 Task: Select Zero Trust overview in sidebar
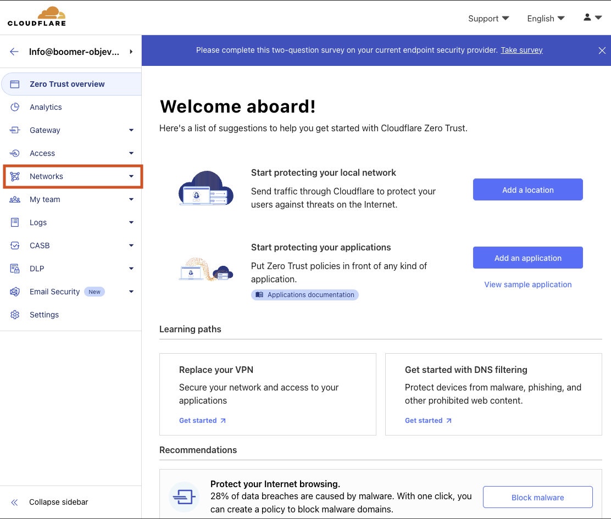coord(67,84)
